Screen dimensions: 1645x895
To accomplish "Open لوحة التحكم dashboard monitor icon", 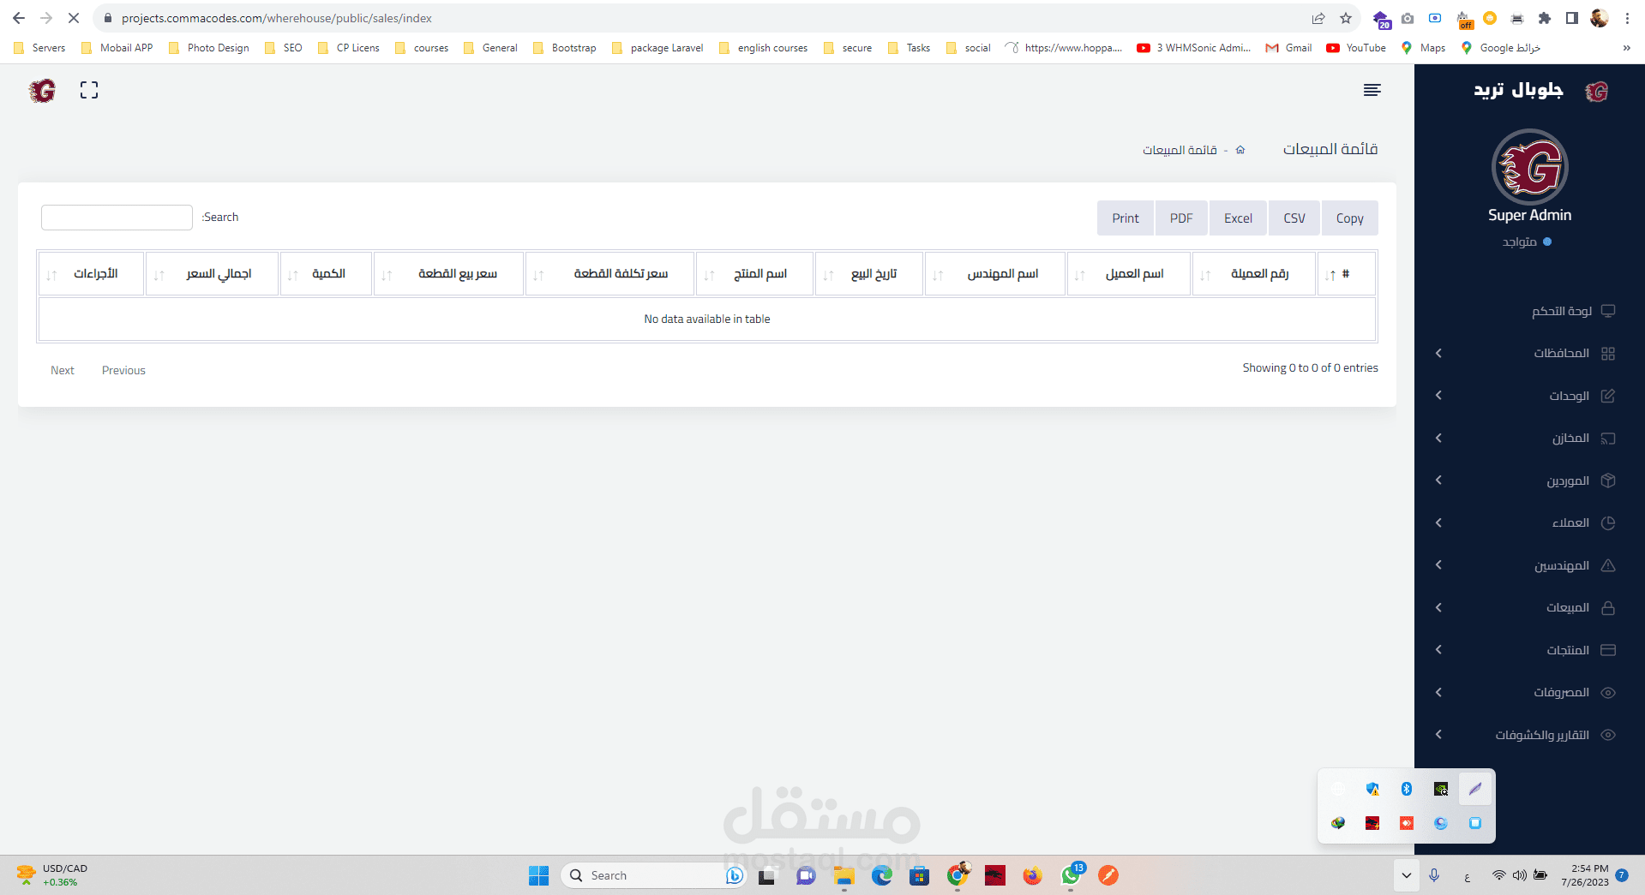I will [1608, 311].
